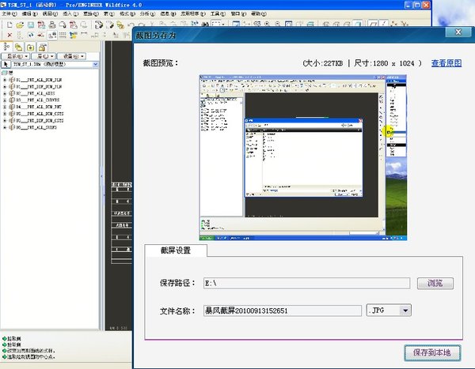Open the 文件 menu
The image size is (475, 369).
tap(9, 14)
